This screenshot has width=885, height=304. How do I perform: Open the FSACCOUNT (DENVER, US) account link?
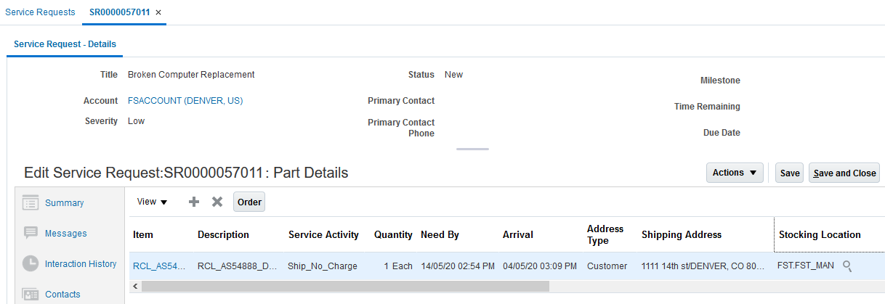point(185,101)
